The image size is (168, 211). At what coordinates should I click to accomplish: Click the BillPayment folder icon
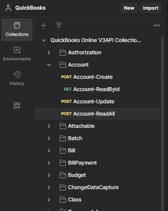(63, 163)
